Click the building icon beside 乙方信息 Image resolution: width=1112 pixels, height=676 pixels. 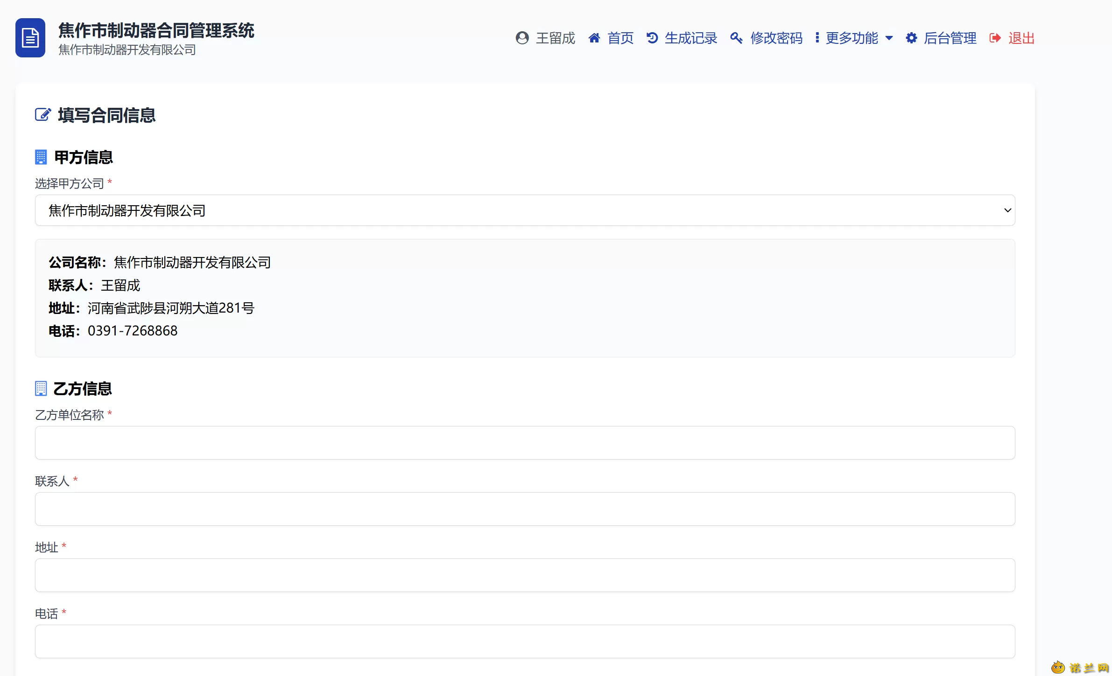pos(41,389)
